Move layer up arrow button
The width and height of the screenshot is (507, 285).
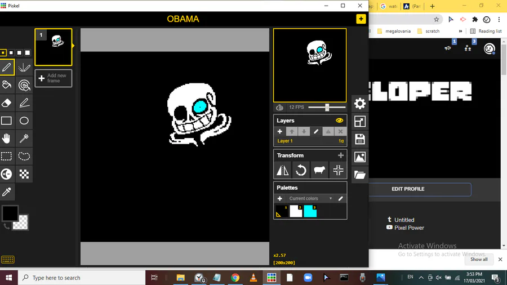[x=292, y=131]
